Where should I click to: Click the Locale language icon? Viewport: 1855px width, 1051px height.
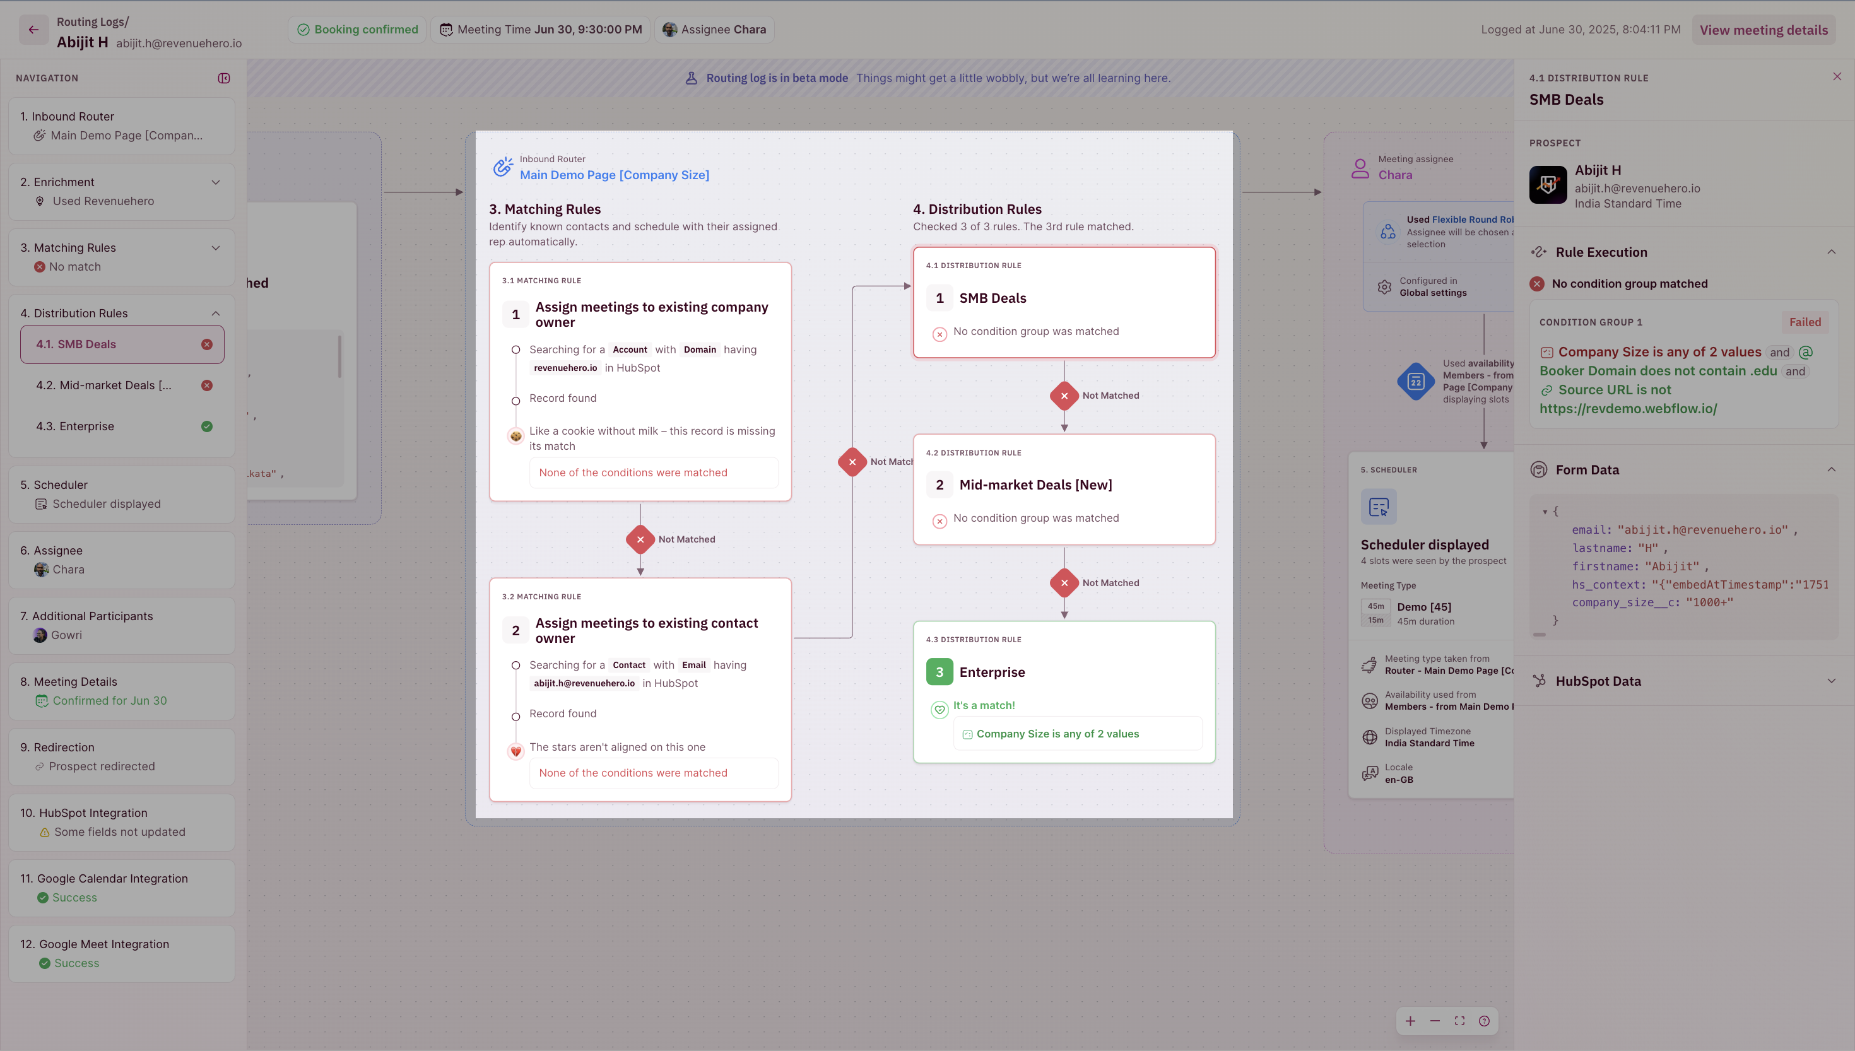tap(1369, 773)
